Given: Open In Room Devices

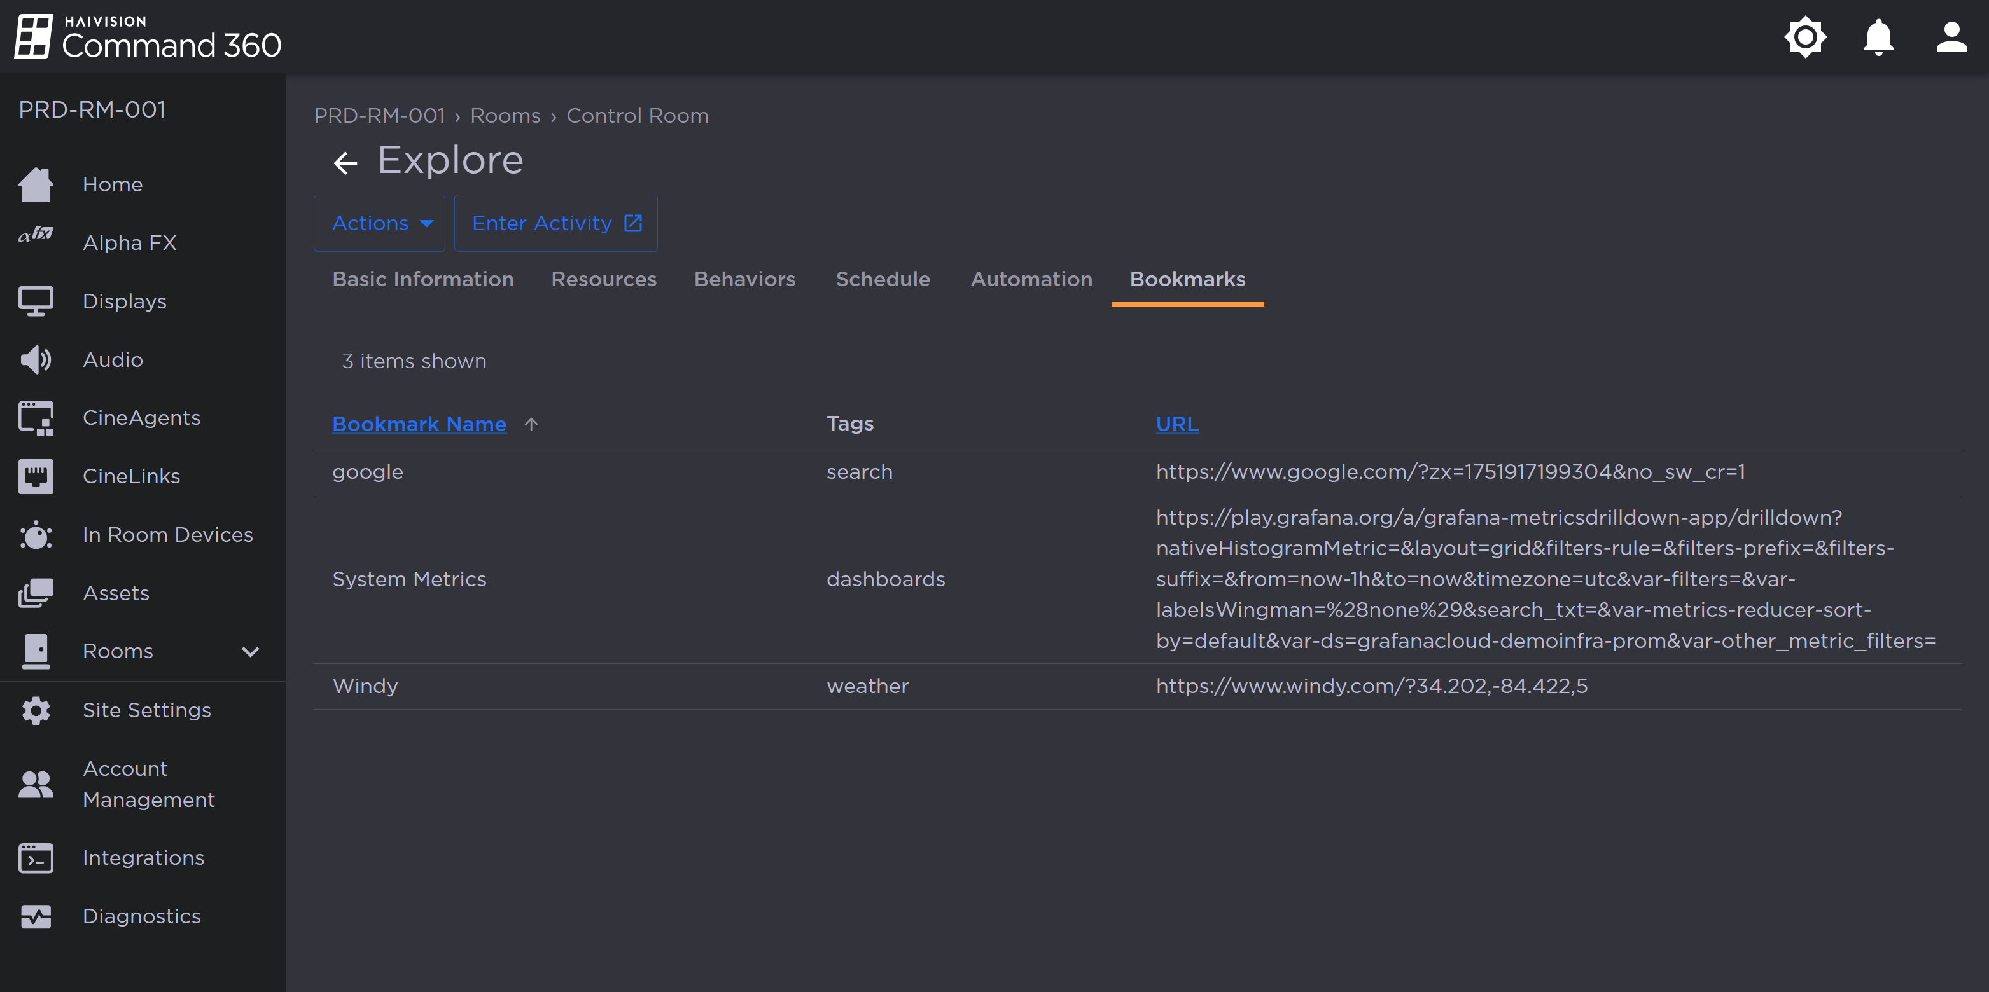Looking at the screenshot, I should (x=167, y=535).
